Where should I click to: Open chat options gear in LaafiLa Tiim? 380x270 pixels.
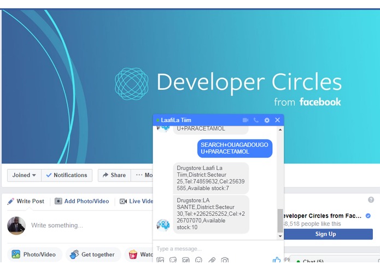pyautogui.click(x=267, y=120)
